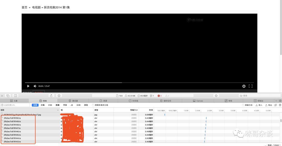Switch to the 控制台 tab
Screen dimensions: 282x146
(x=258, y=101)
